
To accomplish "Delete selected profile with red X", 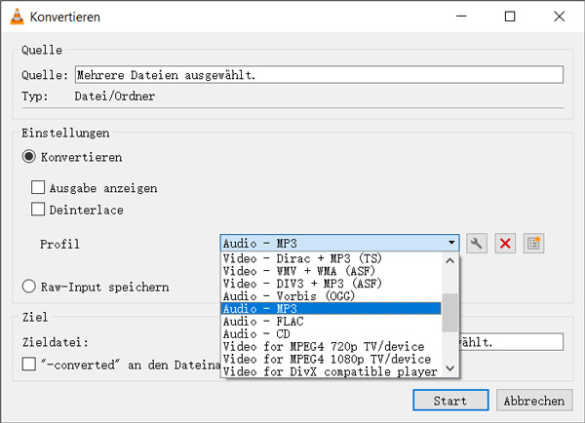I will click(505, 244).
